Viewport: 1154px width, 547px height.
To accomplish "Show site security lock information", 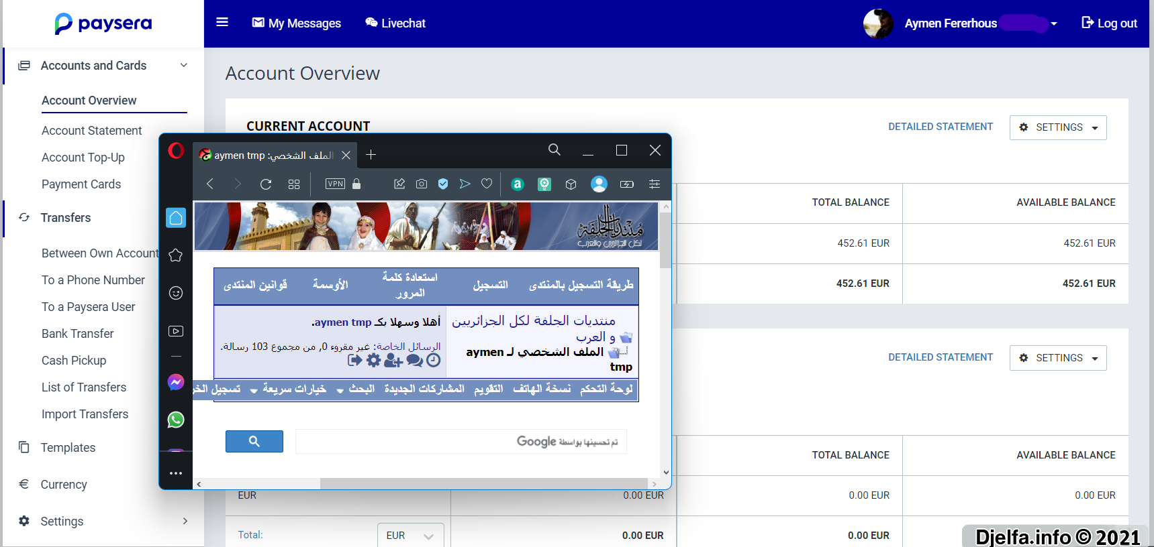I will [356, 184].
